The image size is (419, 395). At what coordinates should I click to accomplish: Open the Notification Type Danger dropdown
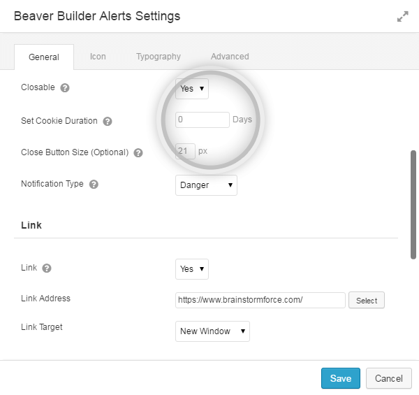[x=206, y=185]
